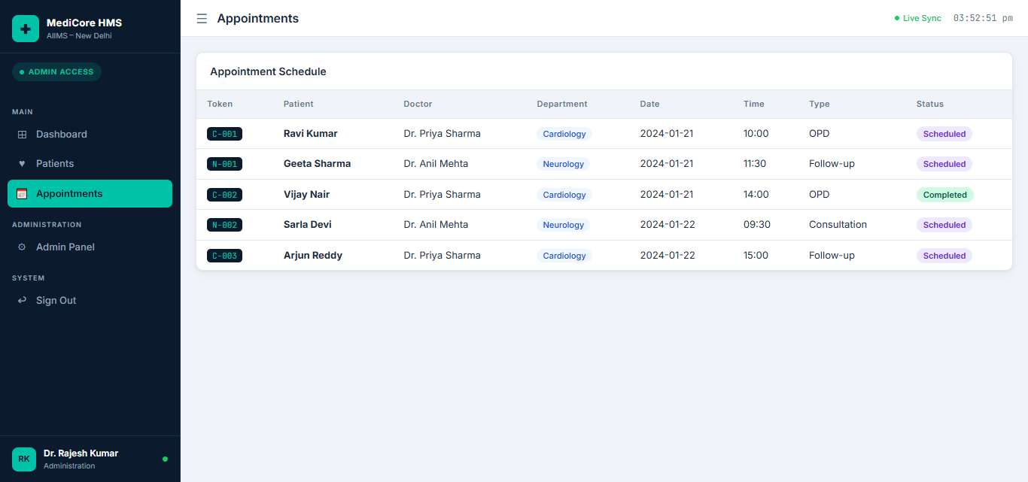1028x482 pixels.
Task: Click Scheduled status for Arjun Reddy
Action: point(944,256)
